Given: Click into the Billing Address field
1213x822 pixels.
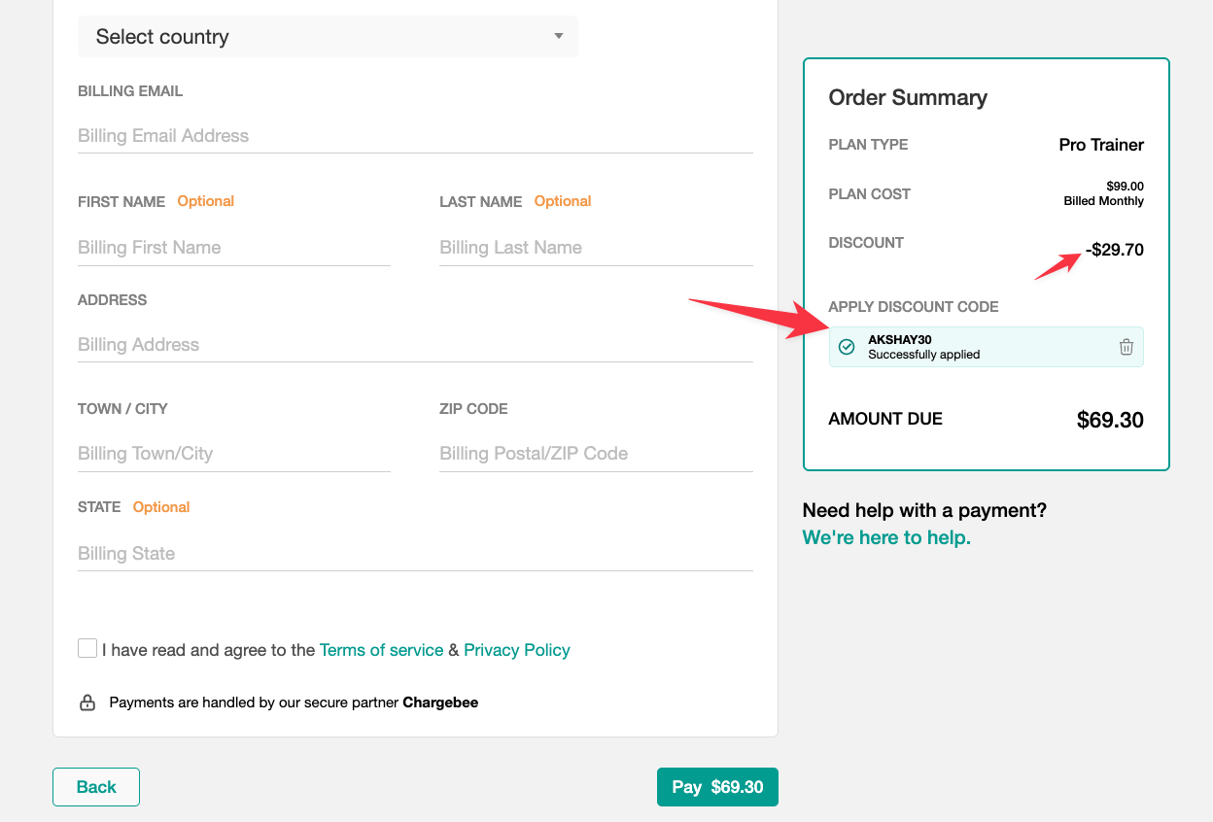Looking at the screenshot, I should point(415,345).
